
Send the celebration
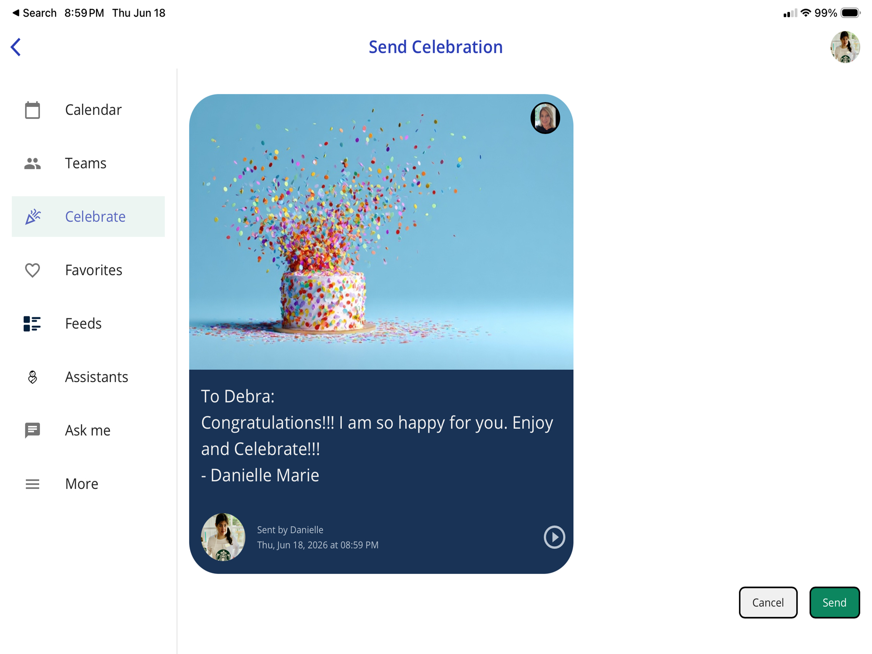point(835,602)
